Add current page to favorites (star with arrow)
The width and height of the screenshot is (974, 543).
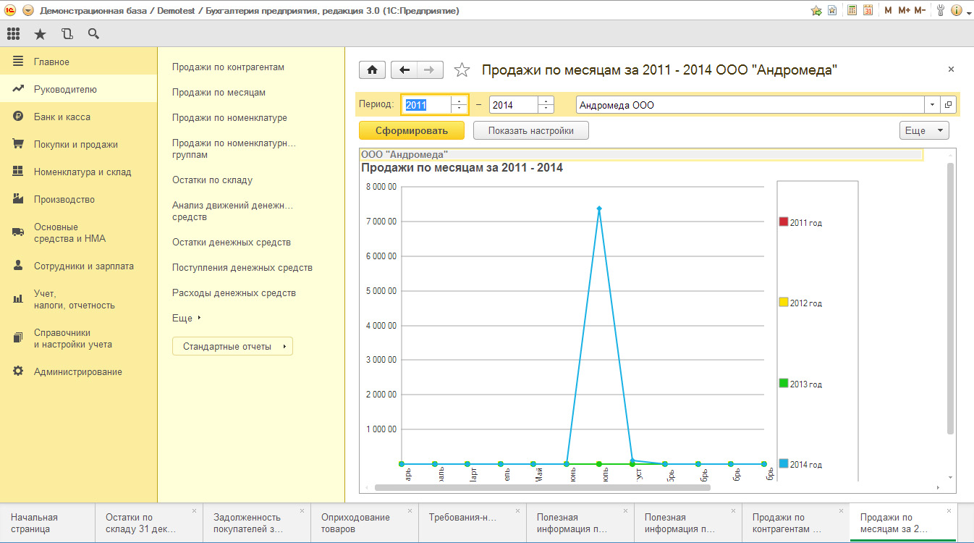[x=816, y=11]
